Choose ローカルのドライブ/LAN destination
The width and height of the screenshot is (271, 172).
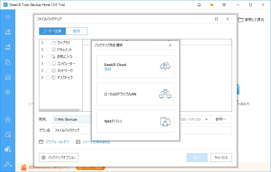135,94
